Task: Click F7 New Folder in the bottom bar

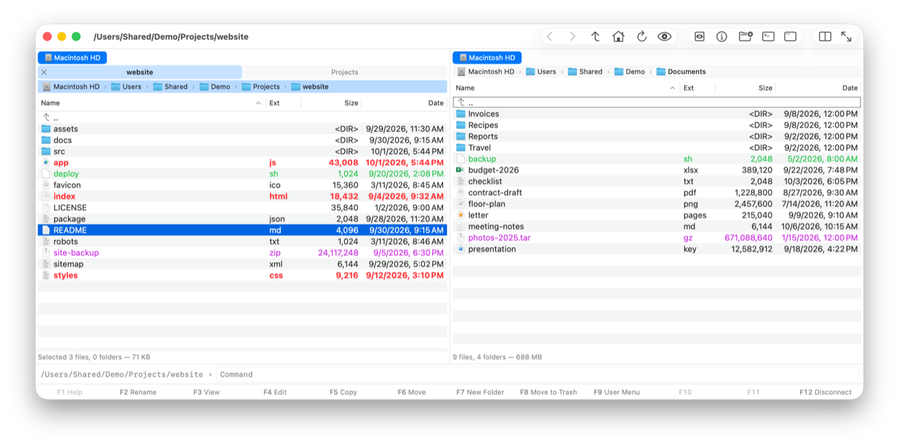Action: click(480, 392)
